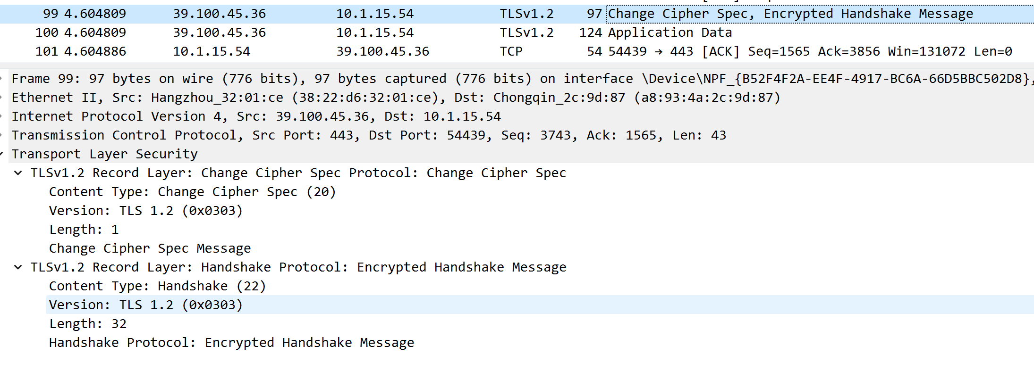1034x379 pixels.
Task: Select the Change Cipher Spec Message field
Action: click(150, 248)
